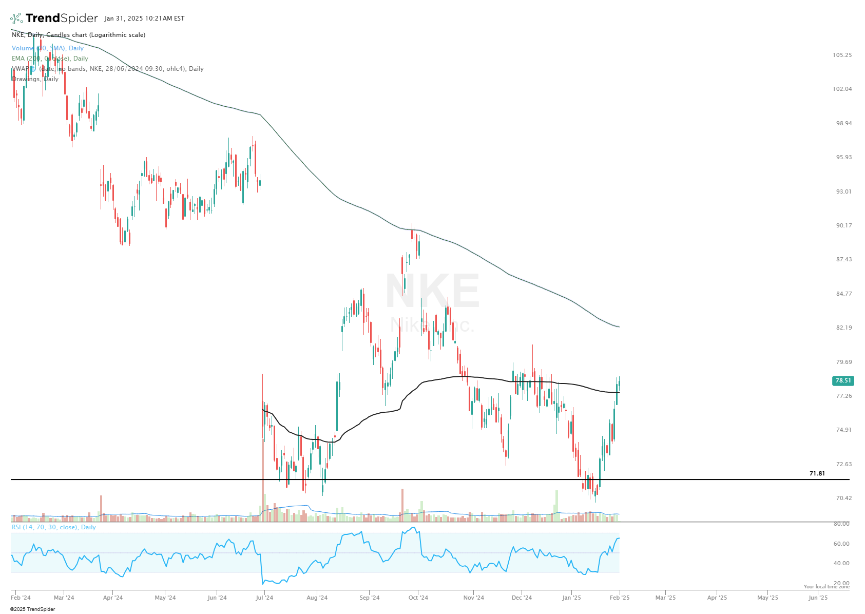Click the May '24 date axis label

(165, 598)
